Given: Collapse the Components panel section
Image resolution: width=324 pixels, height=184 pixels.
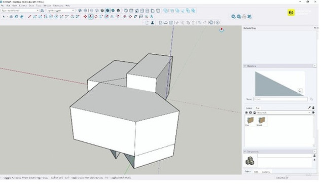Looking at the screenshot, I should point(245,152).
